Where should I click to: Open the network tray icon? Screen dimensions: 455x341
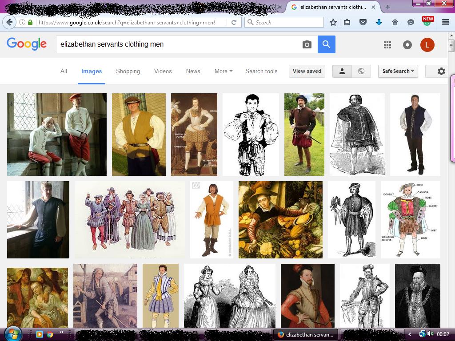click(x=422, y=334)
